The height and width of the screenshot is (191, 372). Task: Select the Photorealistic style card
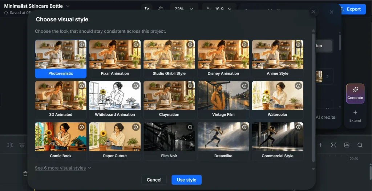pyautogui.click(x=61, y=59)
